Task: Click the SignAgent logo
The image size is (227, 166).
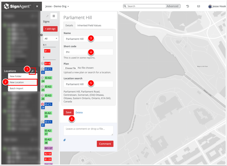Action: point(17,6)
